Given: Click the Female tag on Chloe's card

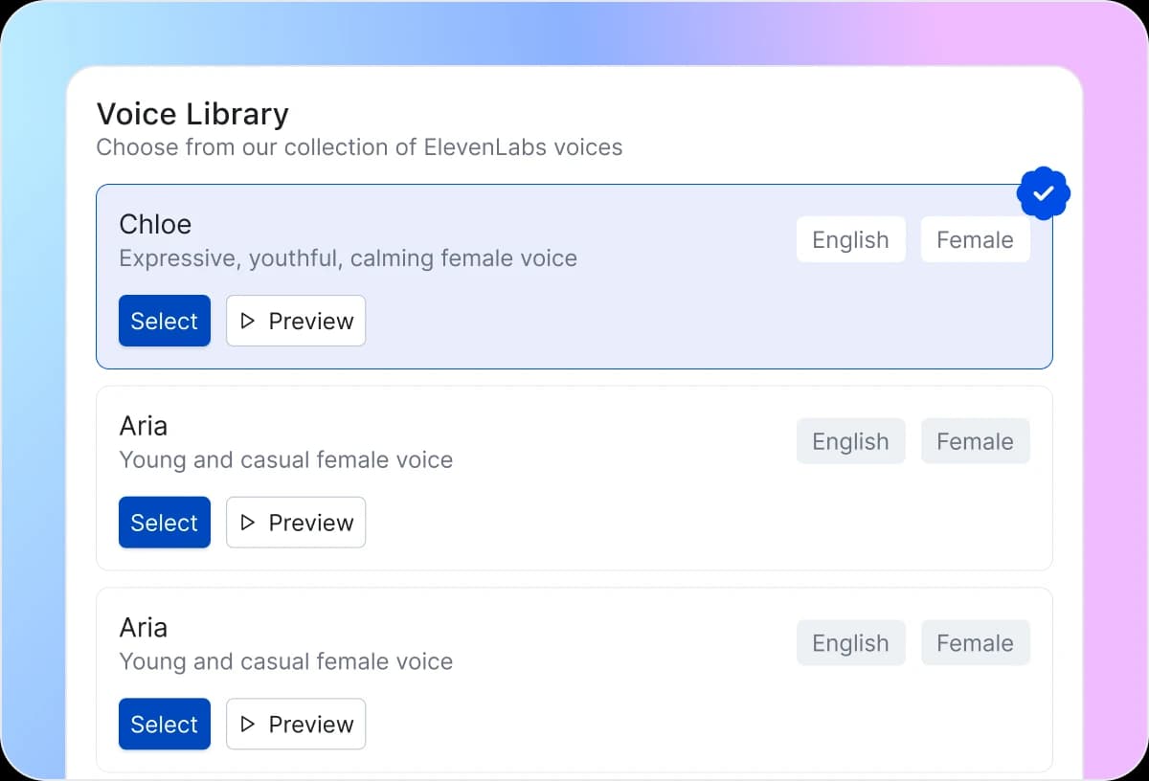Looking at the screenshot, I should 975,239.
